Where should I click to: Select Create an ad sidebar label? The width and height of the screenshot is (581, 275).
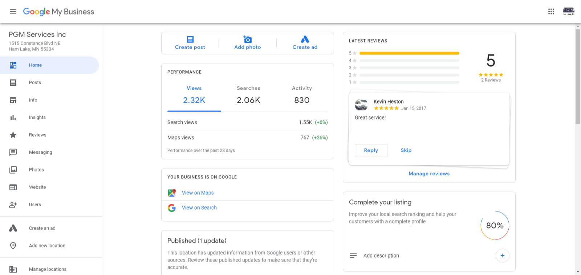pos(42,228)
